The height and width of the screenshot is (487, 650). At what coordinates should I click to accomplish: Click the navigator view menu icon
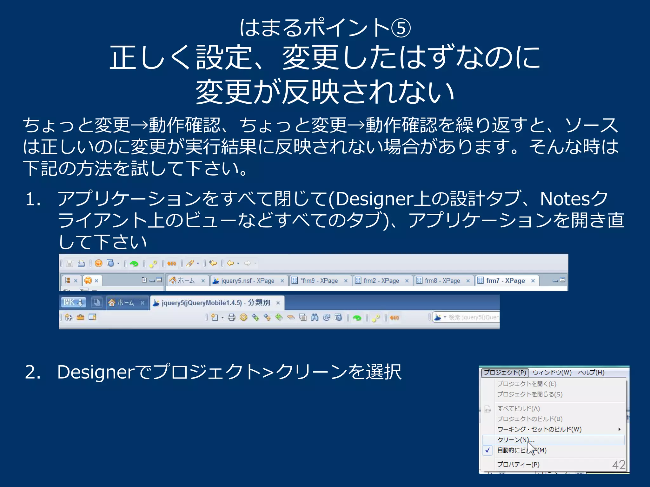point(144,280)
